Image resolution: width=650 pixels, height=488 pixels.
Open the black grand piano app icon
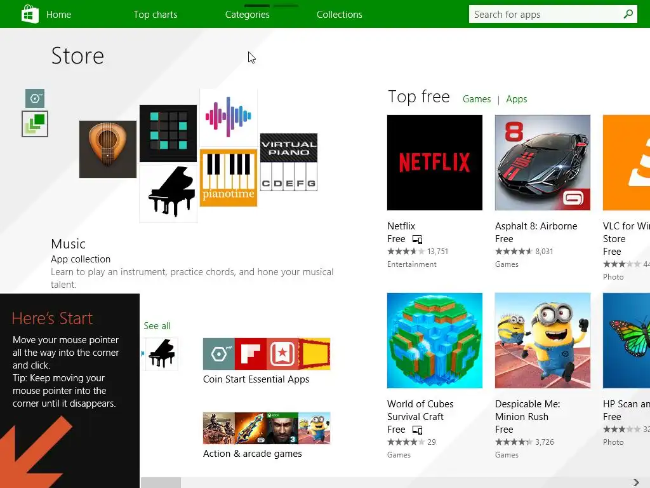pos(168,194)
